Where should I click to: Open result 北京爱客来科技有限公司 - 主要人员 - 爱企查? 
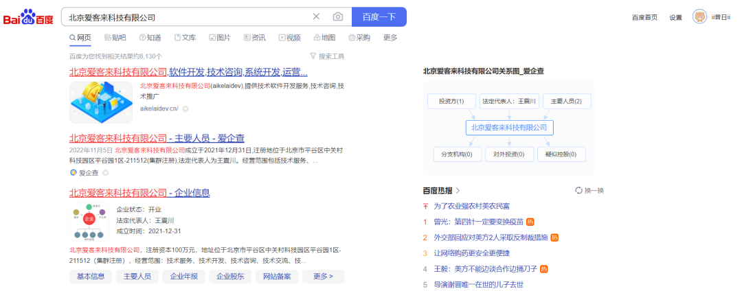[x=157, y=139]
